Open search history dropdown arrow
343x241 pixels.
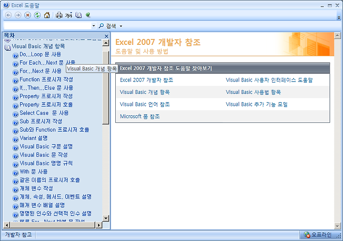coord(94,26)
